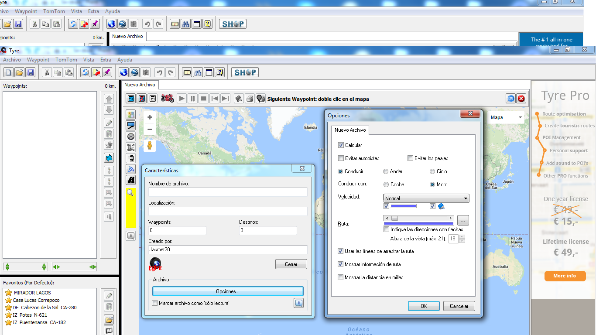Click the Nombre de archivo input field

[x=228, y=192]
